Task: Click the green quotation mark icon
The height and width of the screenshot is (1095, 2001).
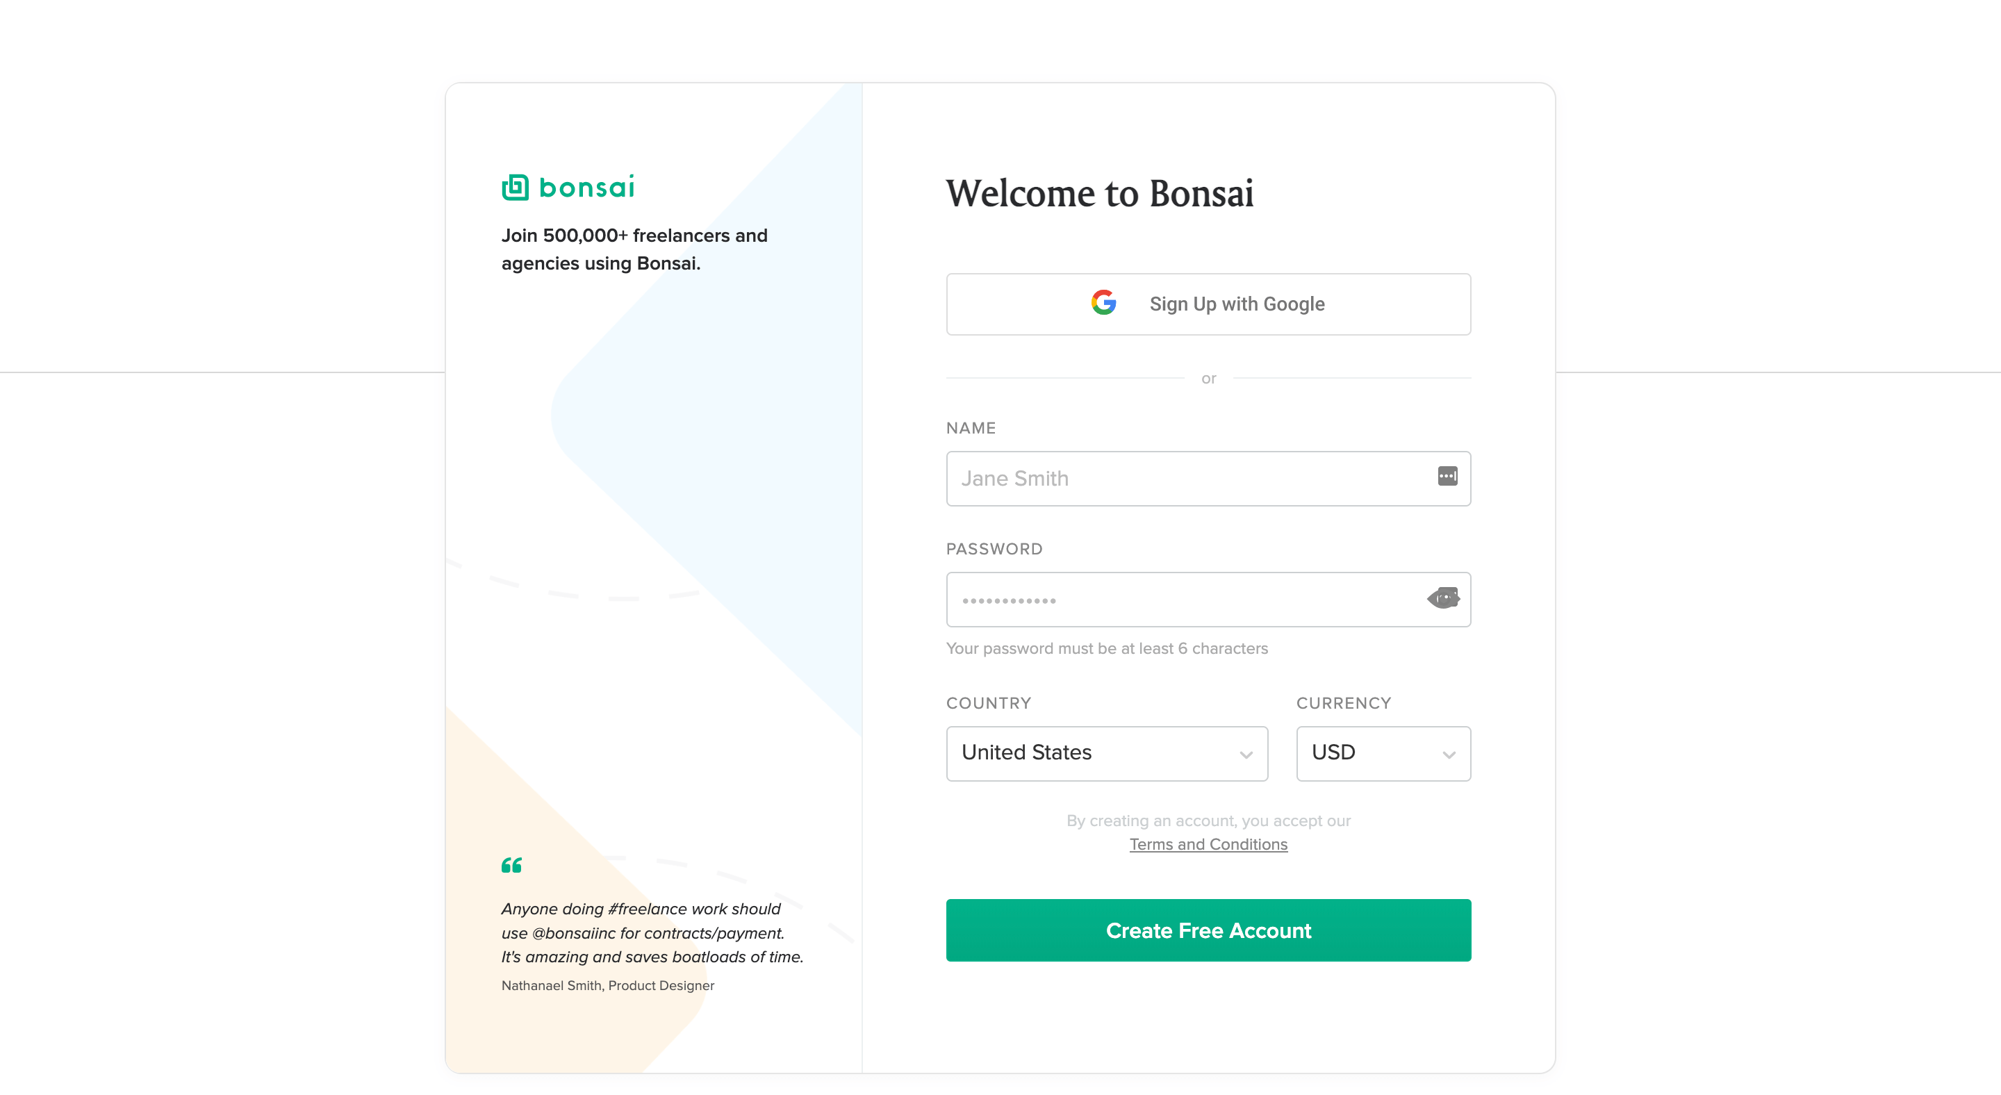Action: 511,865
